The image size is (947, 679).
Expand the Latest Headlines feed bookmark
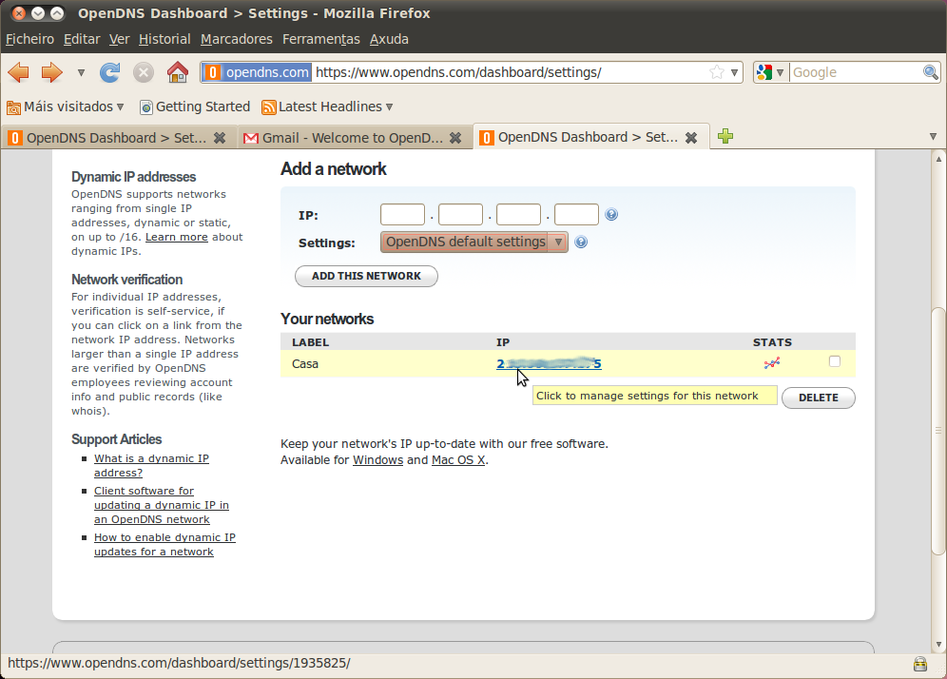point(327,107)
